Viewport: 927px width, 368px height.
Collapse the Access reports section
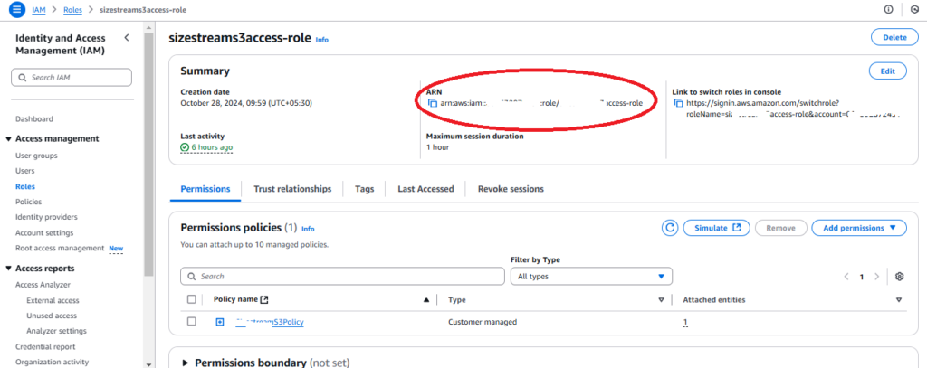click(8, 269)
